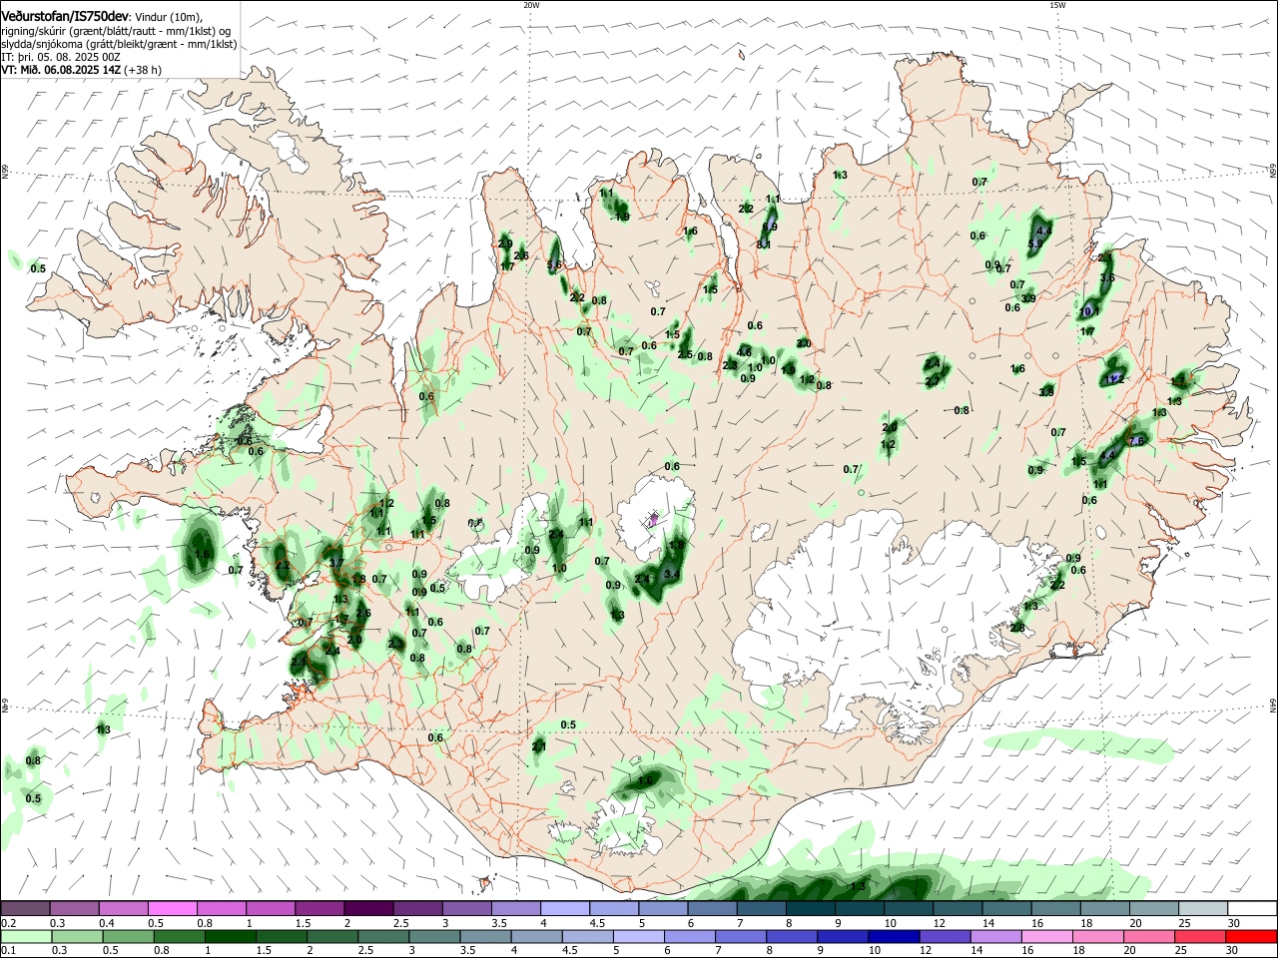
Task: Click the 8.1 precipitation value in the north
Action: coord(764,244)
